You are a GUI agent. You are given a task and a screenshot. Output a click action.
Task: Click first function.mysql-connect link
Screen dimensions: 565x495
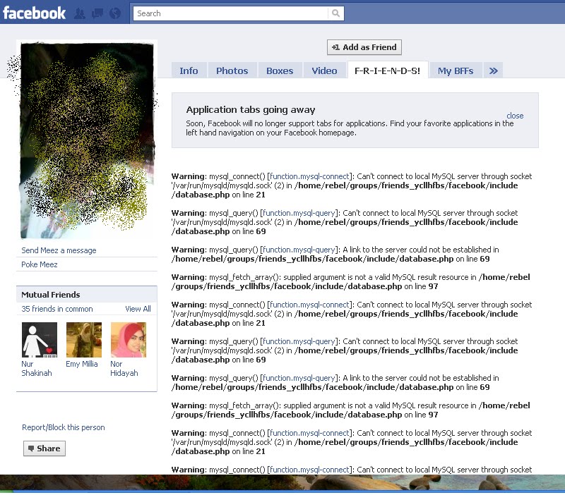(x=309, y=176)
